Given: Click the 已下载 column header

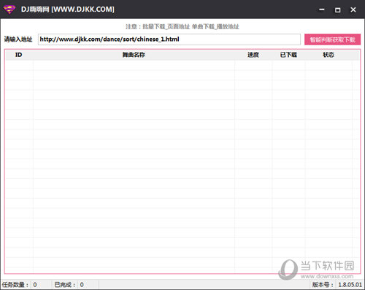Looking at the screenshot, I should pos(288,55).
